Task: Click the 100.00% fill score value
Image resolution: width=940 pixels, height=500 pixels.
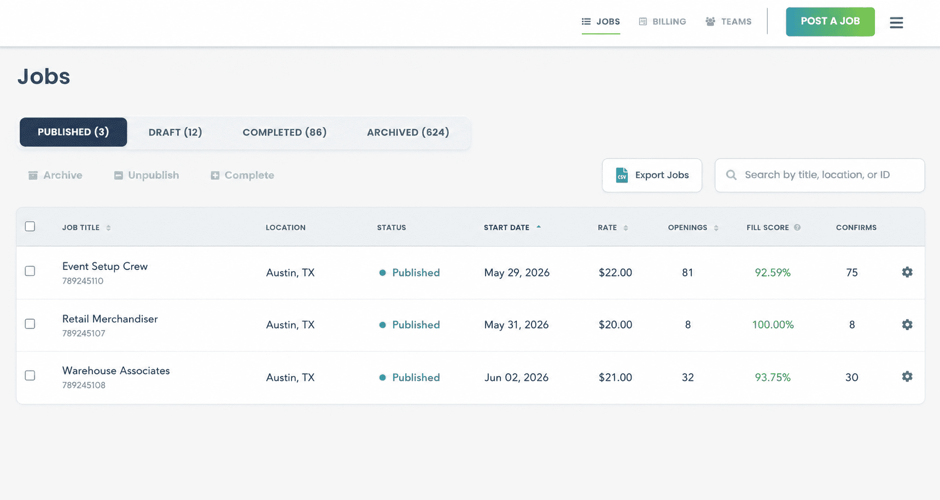Action: pos(773,325)
